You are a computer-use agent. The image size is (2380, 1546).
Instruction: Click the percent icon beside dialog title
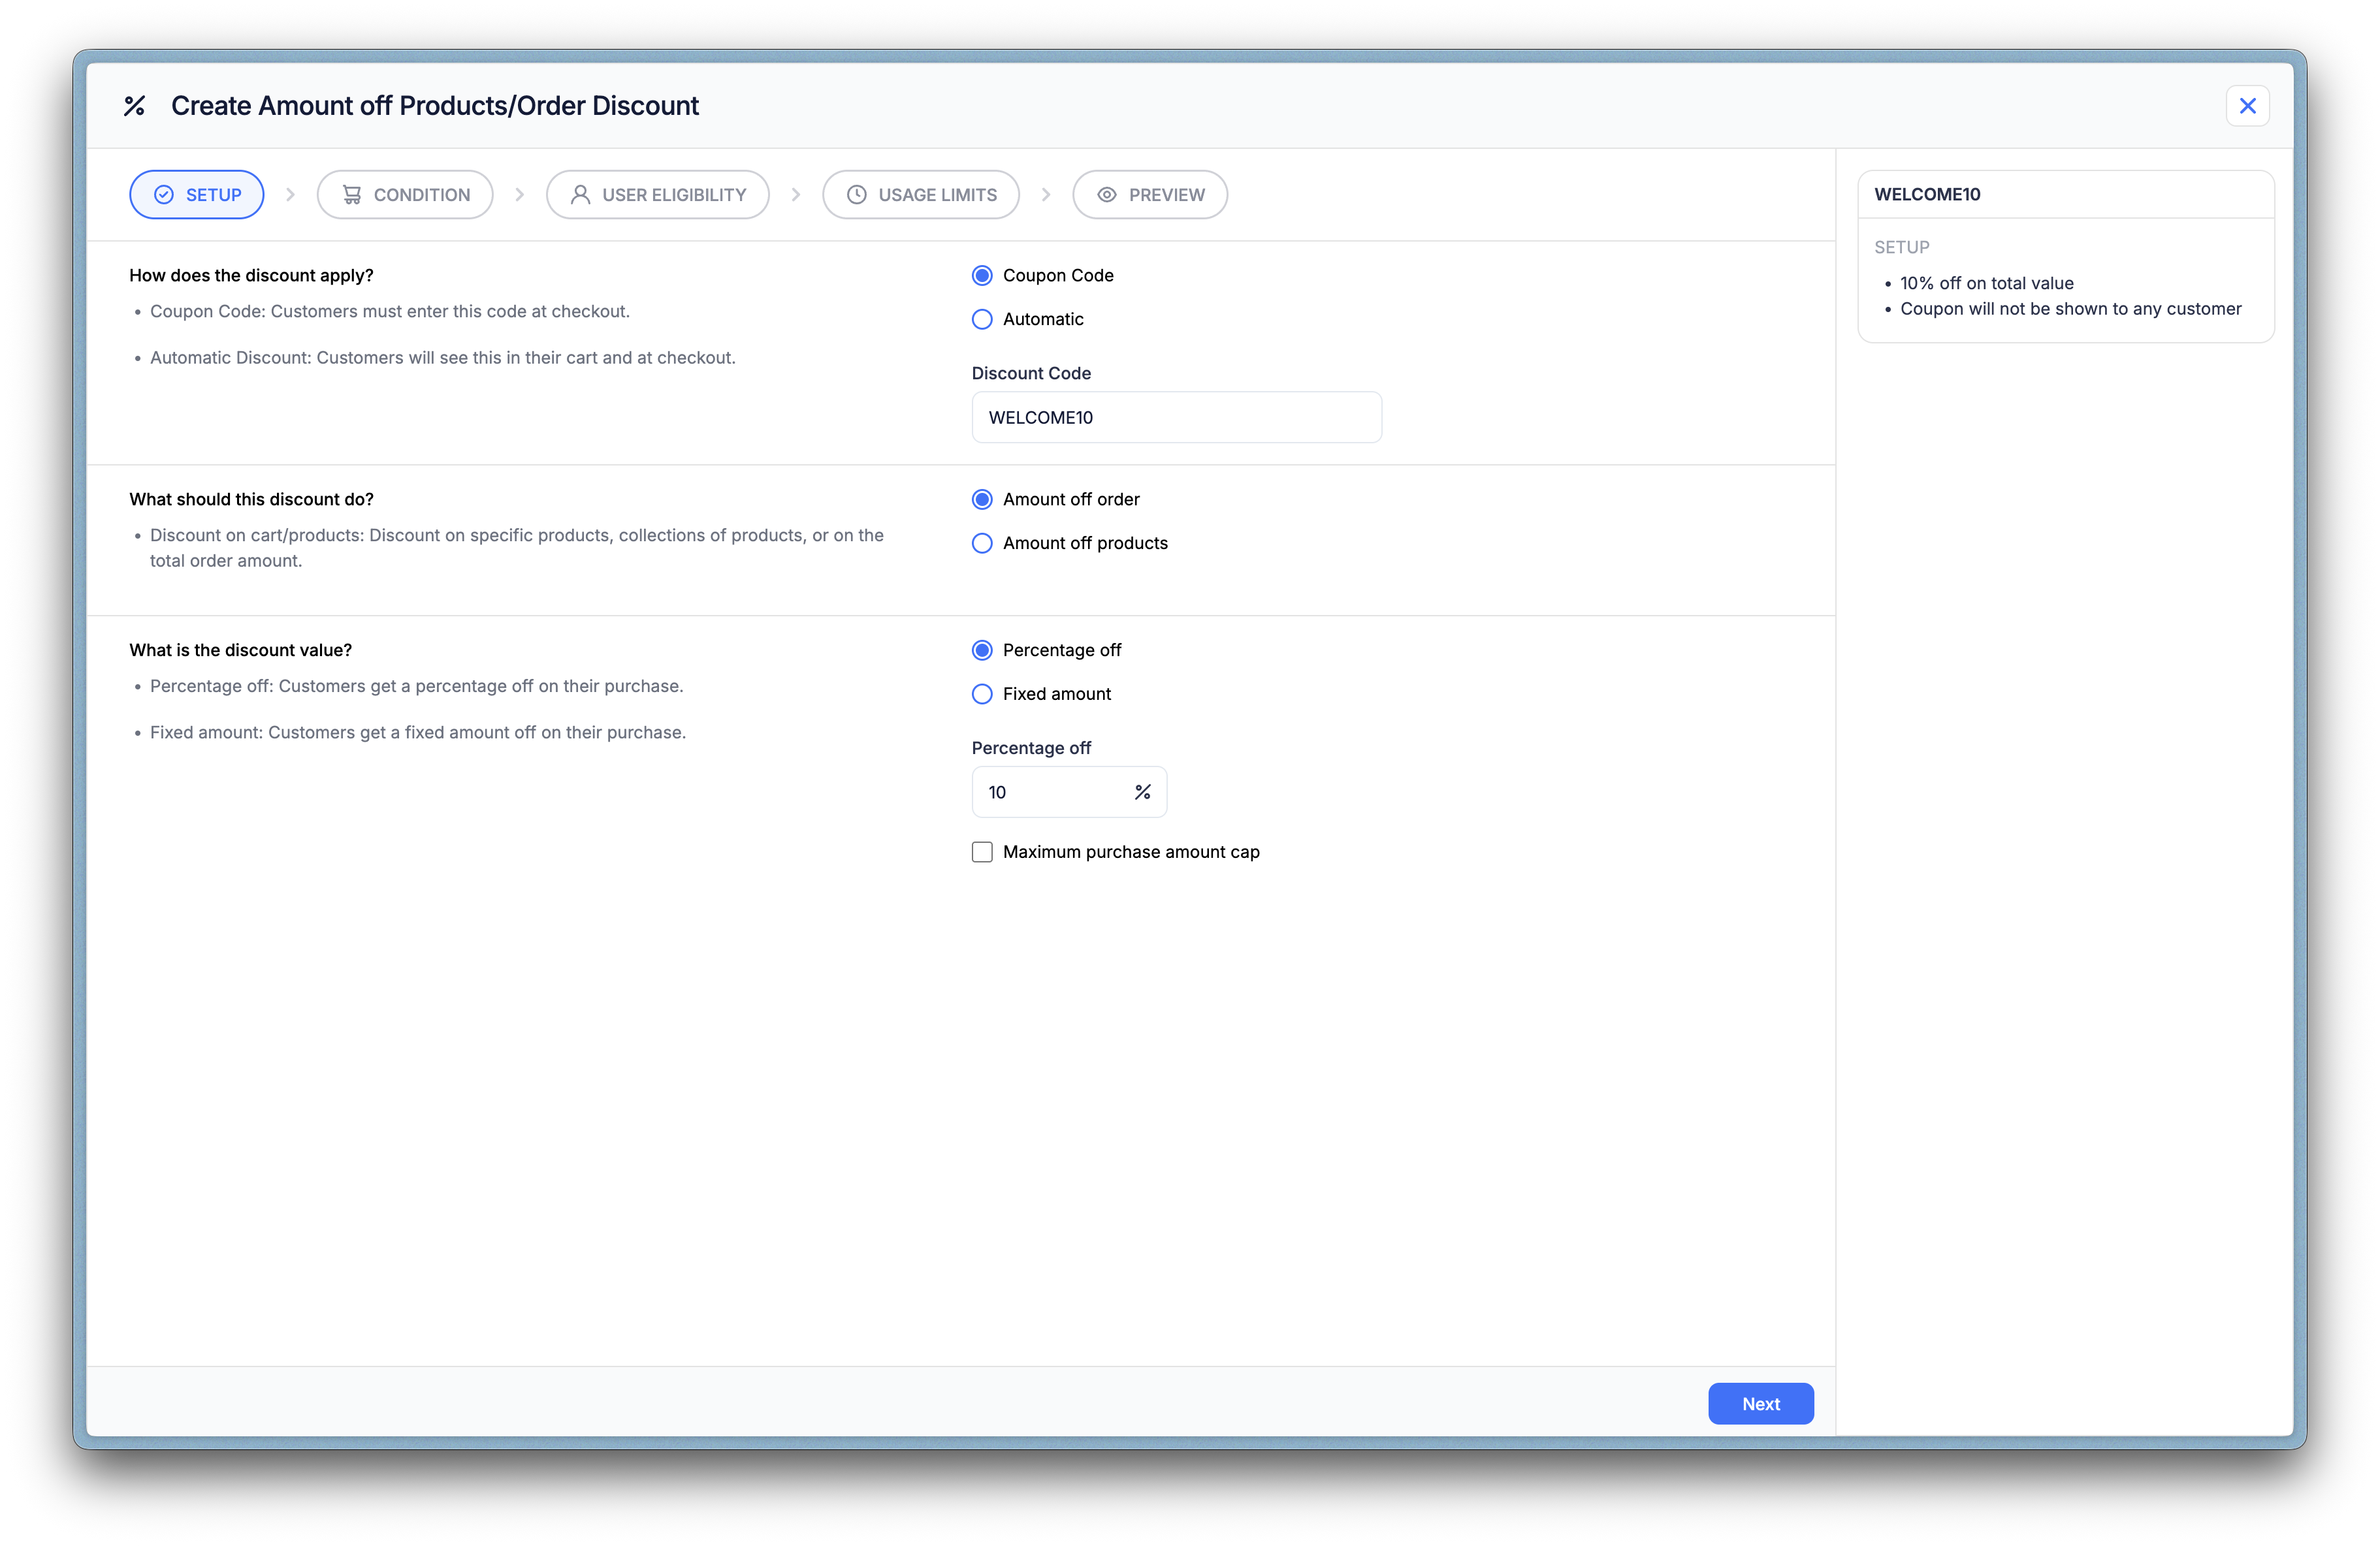pyautogui.click(x=134, y=106)
